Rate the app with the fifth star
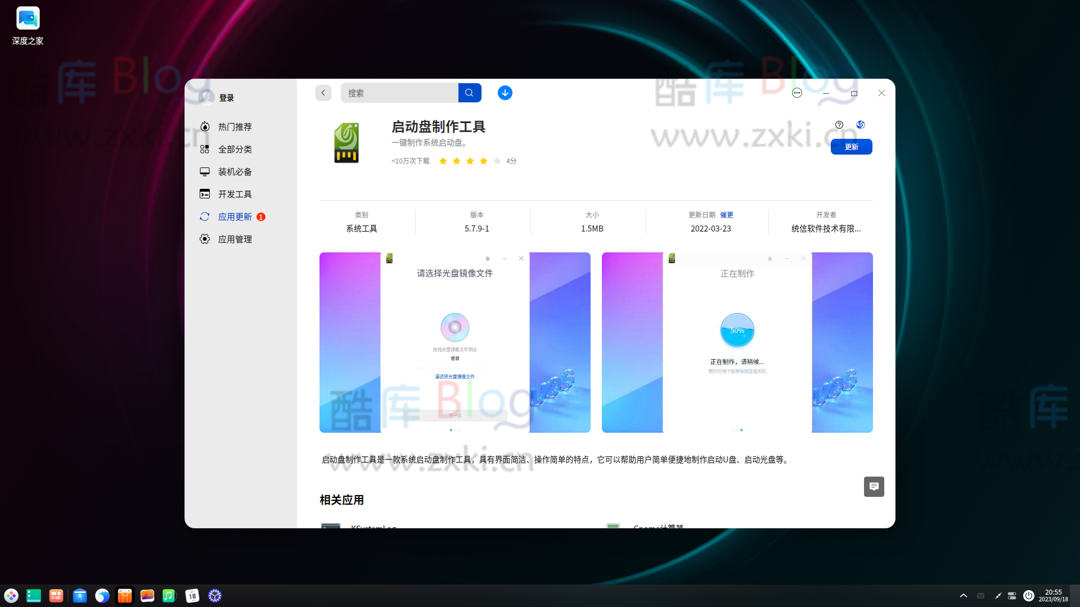1080x607 pixels. [497, 161]
